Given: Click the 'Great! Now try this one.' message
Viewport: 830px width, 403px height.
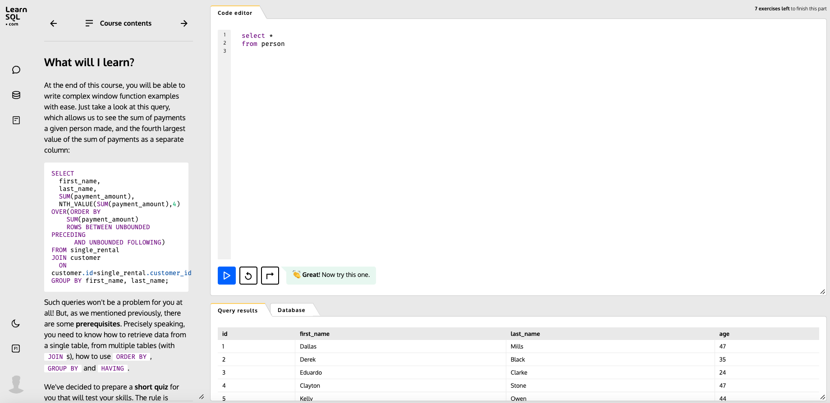Looking at the screenshot, I should (x=331, y=275).
